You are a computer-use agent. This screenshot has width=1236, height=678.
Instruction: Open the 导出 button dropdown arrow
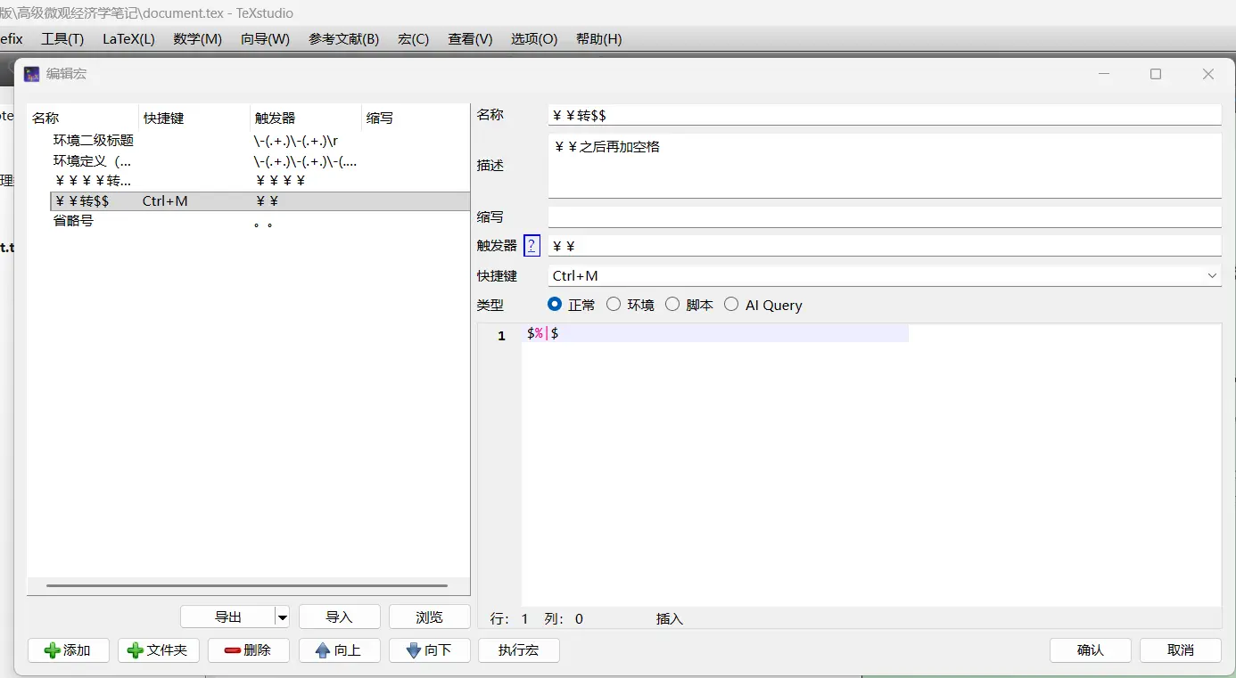tap(282, 617)
